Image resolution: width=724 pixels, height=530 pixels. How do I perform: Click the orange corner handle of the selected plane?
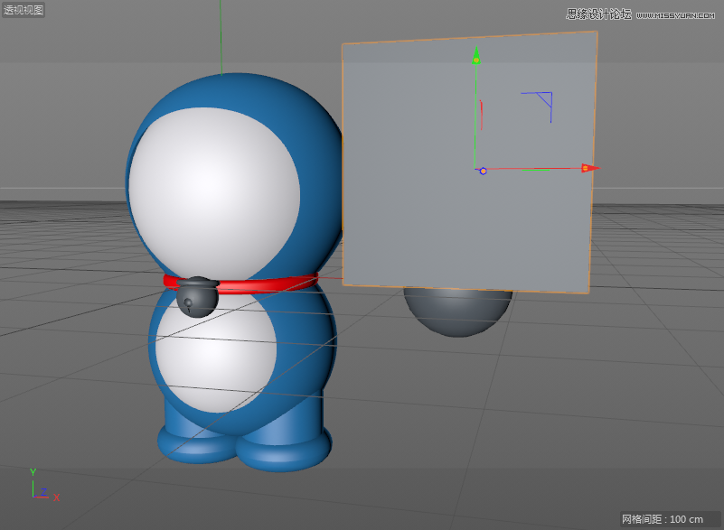coord(597,30)
